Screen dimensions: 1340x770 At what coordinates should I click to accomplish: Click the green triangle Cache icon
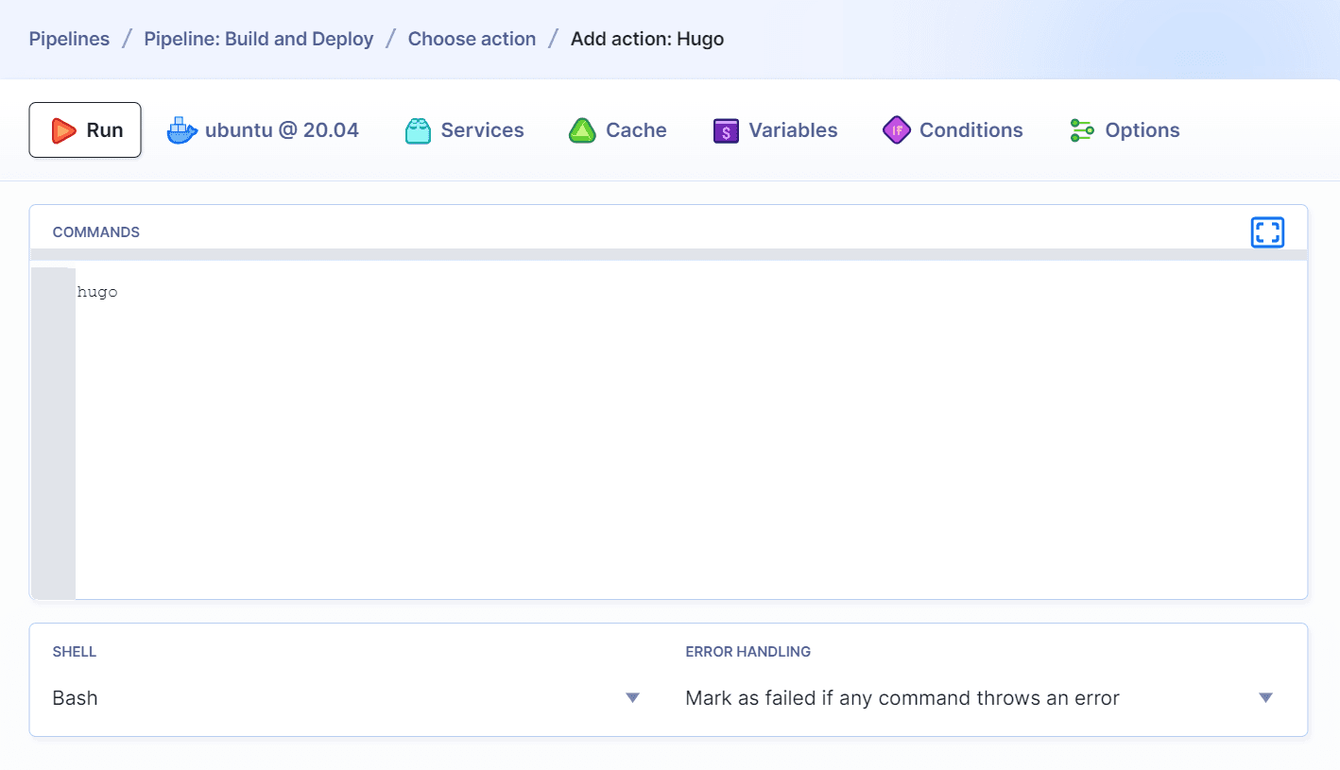[582, 130]
